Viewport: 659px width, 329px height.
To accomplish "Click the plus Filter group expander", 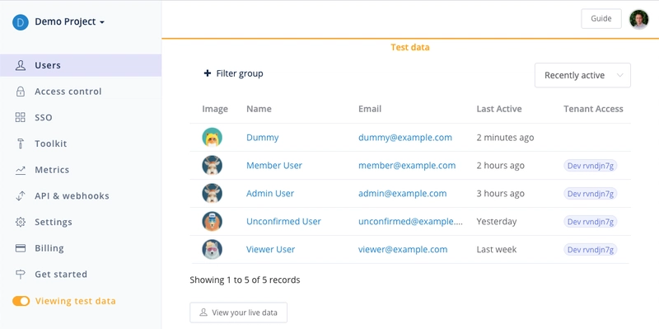I will tap(233, 73).
